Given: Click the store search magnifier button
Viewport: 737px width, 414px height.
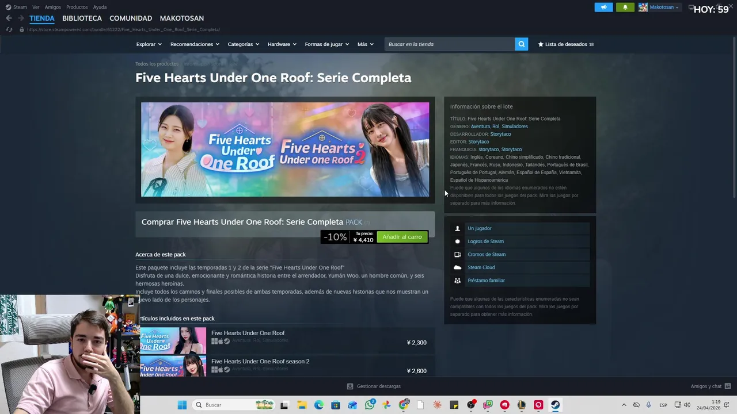Looking at the screenshot, I should [521, 44].
